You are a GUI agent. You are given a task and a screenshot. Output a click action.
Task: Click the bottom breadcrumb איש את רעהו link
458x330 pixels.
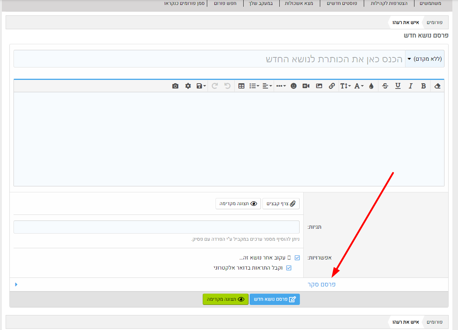(x=405, y=322)
